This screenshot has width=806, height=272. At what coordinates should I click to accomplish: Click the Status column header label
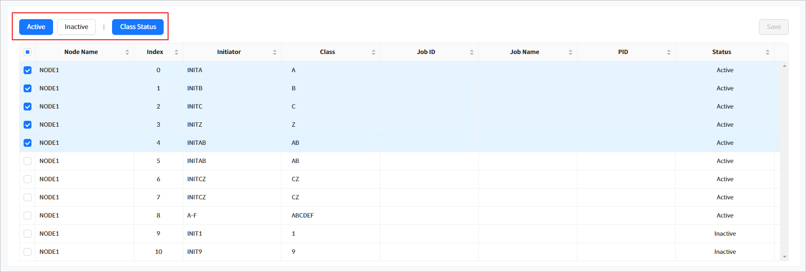tap(721, 52)
